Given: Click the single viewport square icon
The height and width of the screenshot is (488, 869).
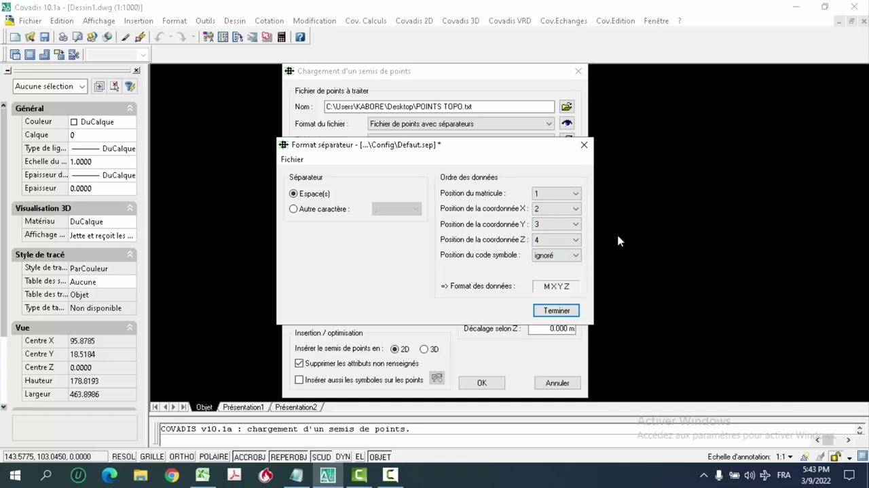Looking at the screenshot, I should click(x=30, y=55).
